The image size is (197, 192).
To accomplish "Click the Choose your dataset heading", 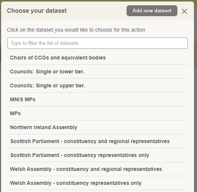I will [x=37, y=11].
